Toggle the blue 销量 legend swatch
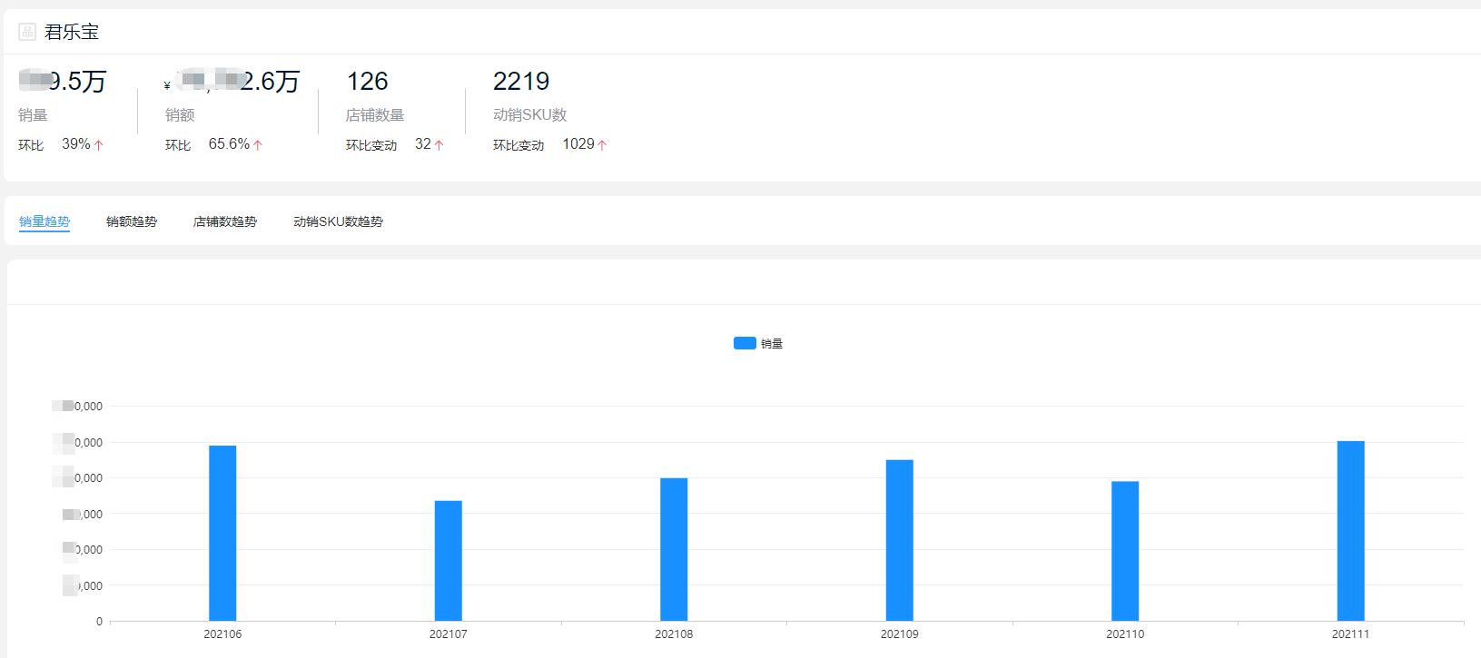This screenshot has width=1481, height=658. point(745,343)
